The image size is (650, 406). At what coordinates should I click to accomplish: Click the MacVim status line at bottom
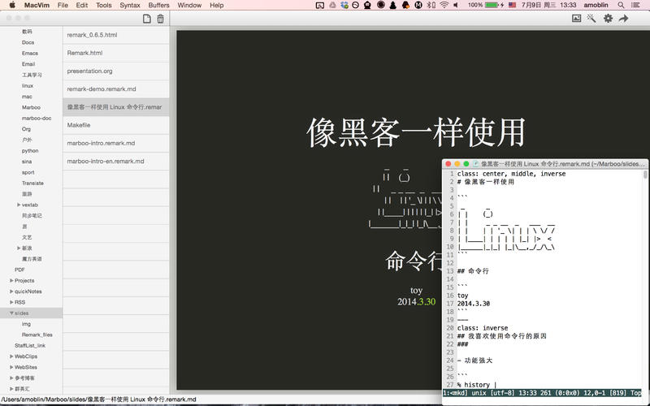click(542, 393)
